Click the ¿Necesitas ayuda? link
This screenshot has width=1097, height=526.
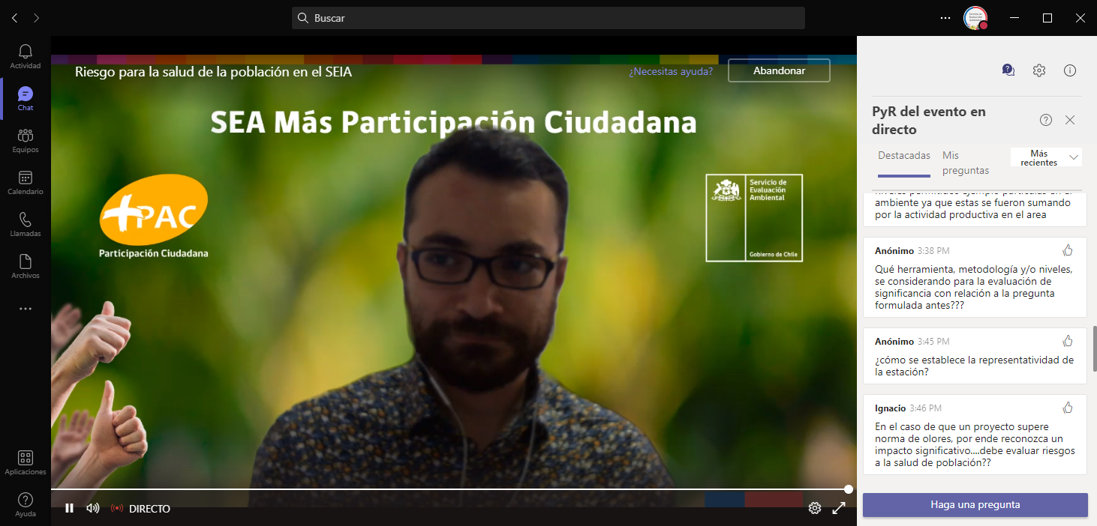tap(670, 71)
